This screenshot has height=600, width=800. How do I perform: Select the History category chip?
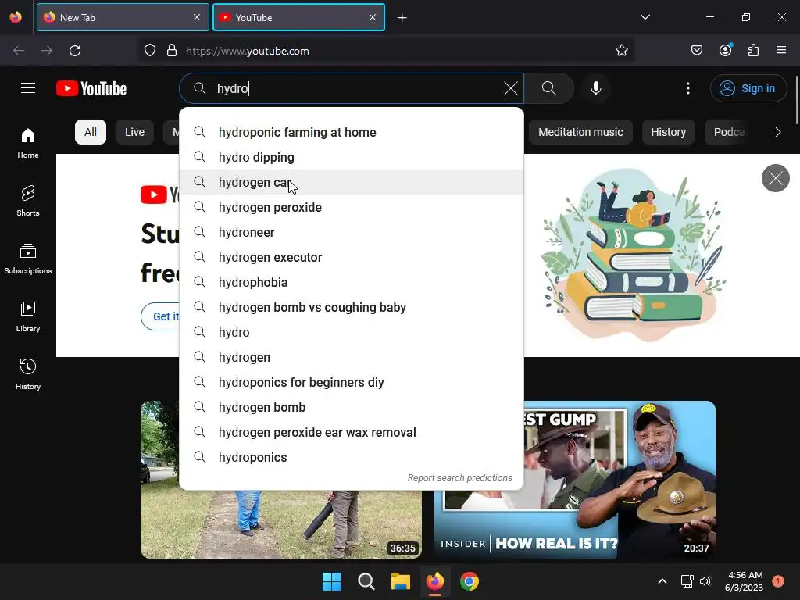(669, 132)
